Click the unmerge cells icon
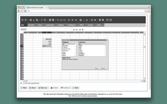167x104 pixels. pos(95,20)
